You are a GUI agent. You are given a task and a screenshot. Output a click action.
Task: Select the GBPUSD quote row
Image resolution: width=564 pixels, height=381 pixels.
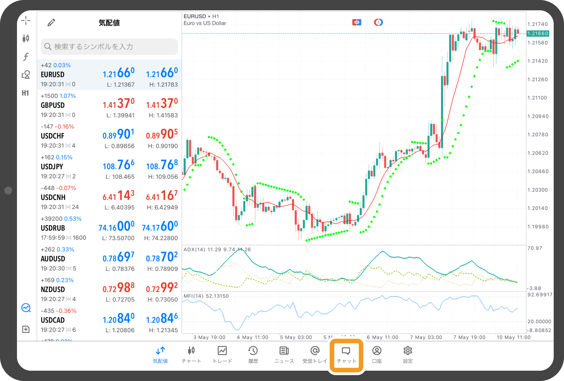tap(109, 105)
